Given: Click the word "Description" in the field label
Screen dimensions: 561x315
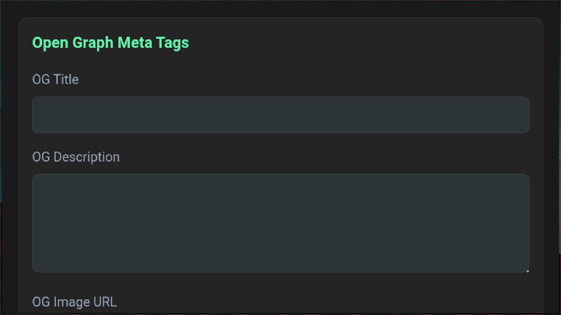Looking at the screenshot, I should [x=86, y=157].
